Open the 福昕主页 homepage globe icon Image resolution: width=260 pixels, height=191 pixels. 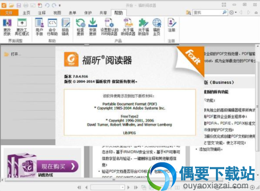pyautogui.click(x=157, y=27)
